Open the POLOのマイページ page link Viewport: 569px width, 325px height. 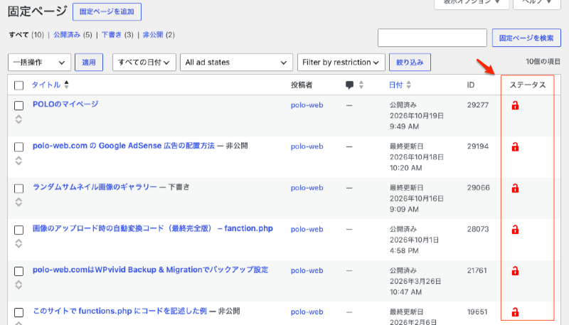tap(65, 104)
